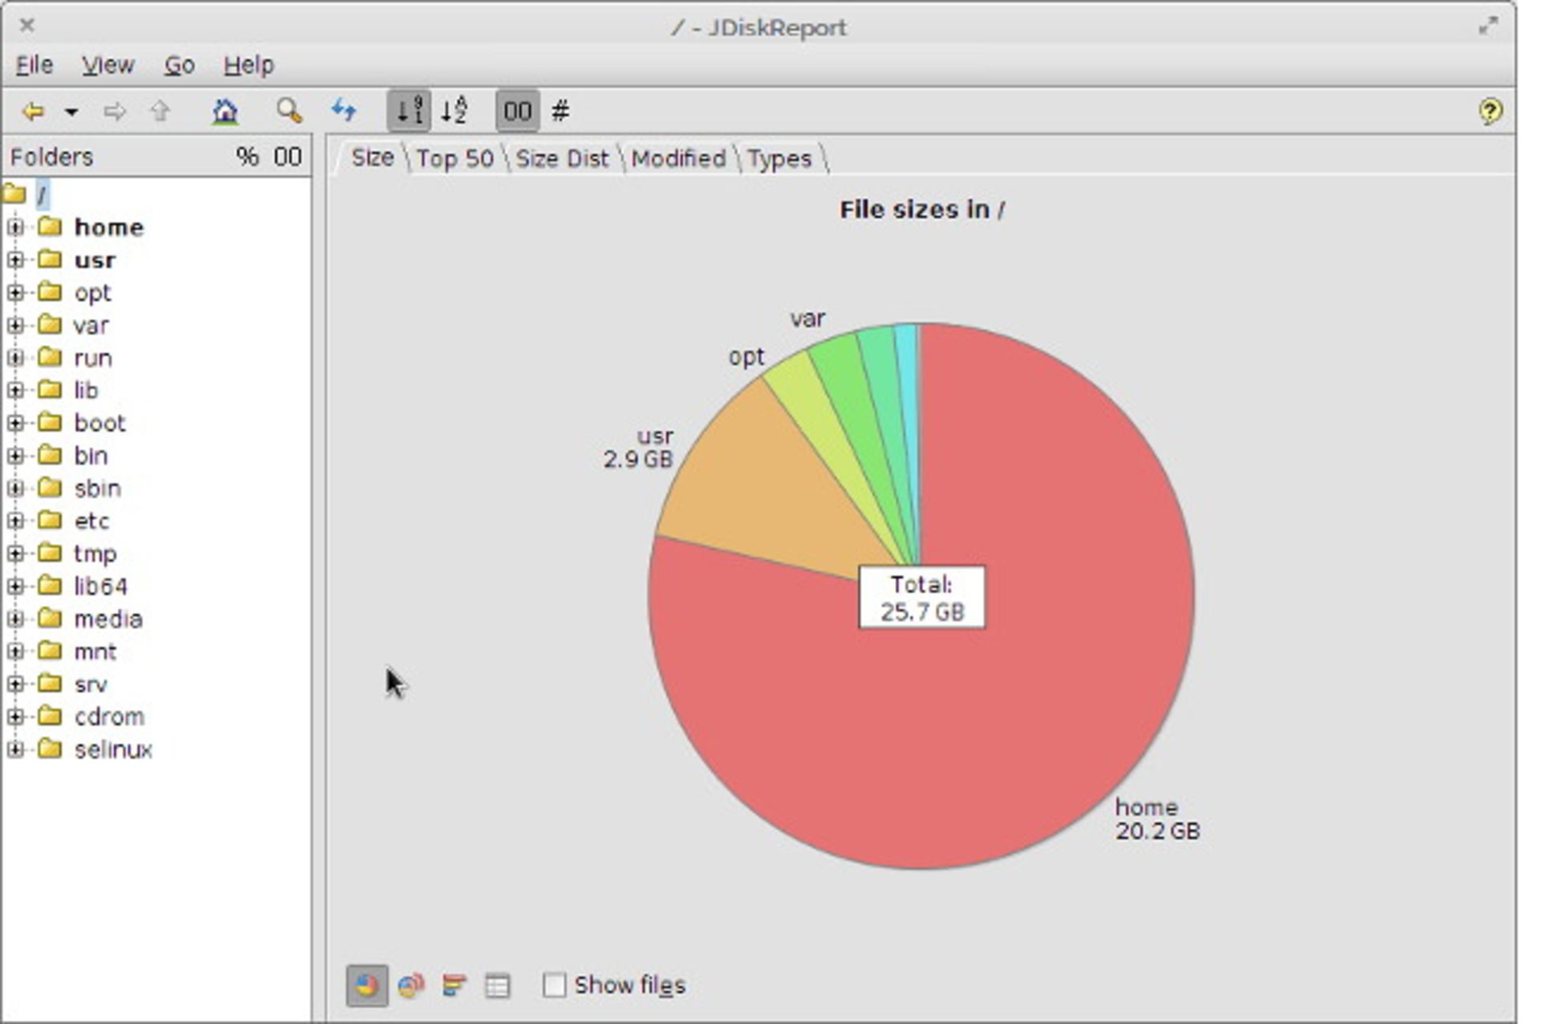Select the selinux folder label
1541x1024 pixels.
point(113,750)
